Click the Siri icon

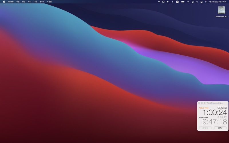pos(206,2)
